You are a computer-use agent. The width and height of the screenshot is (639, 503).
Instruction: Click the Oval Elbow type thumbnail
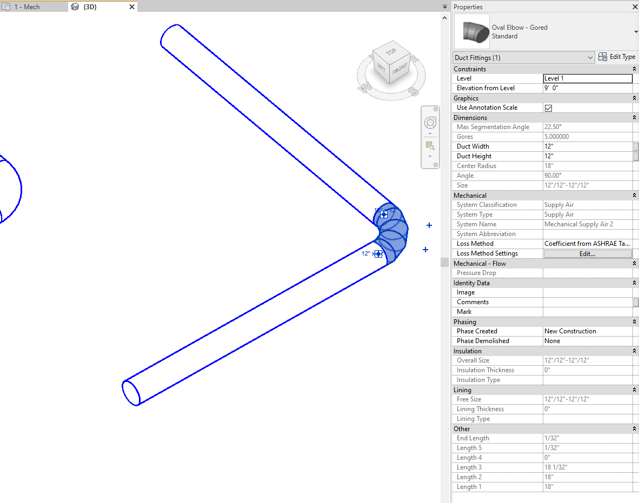click(472, 32)
